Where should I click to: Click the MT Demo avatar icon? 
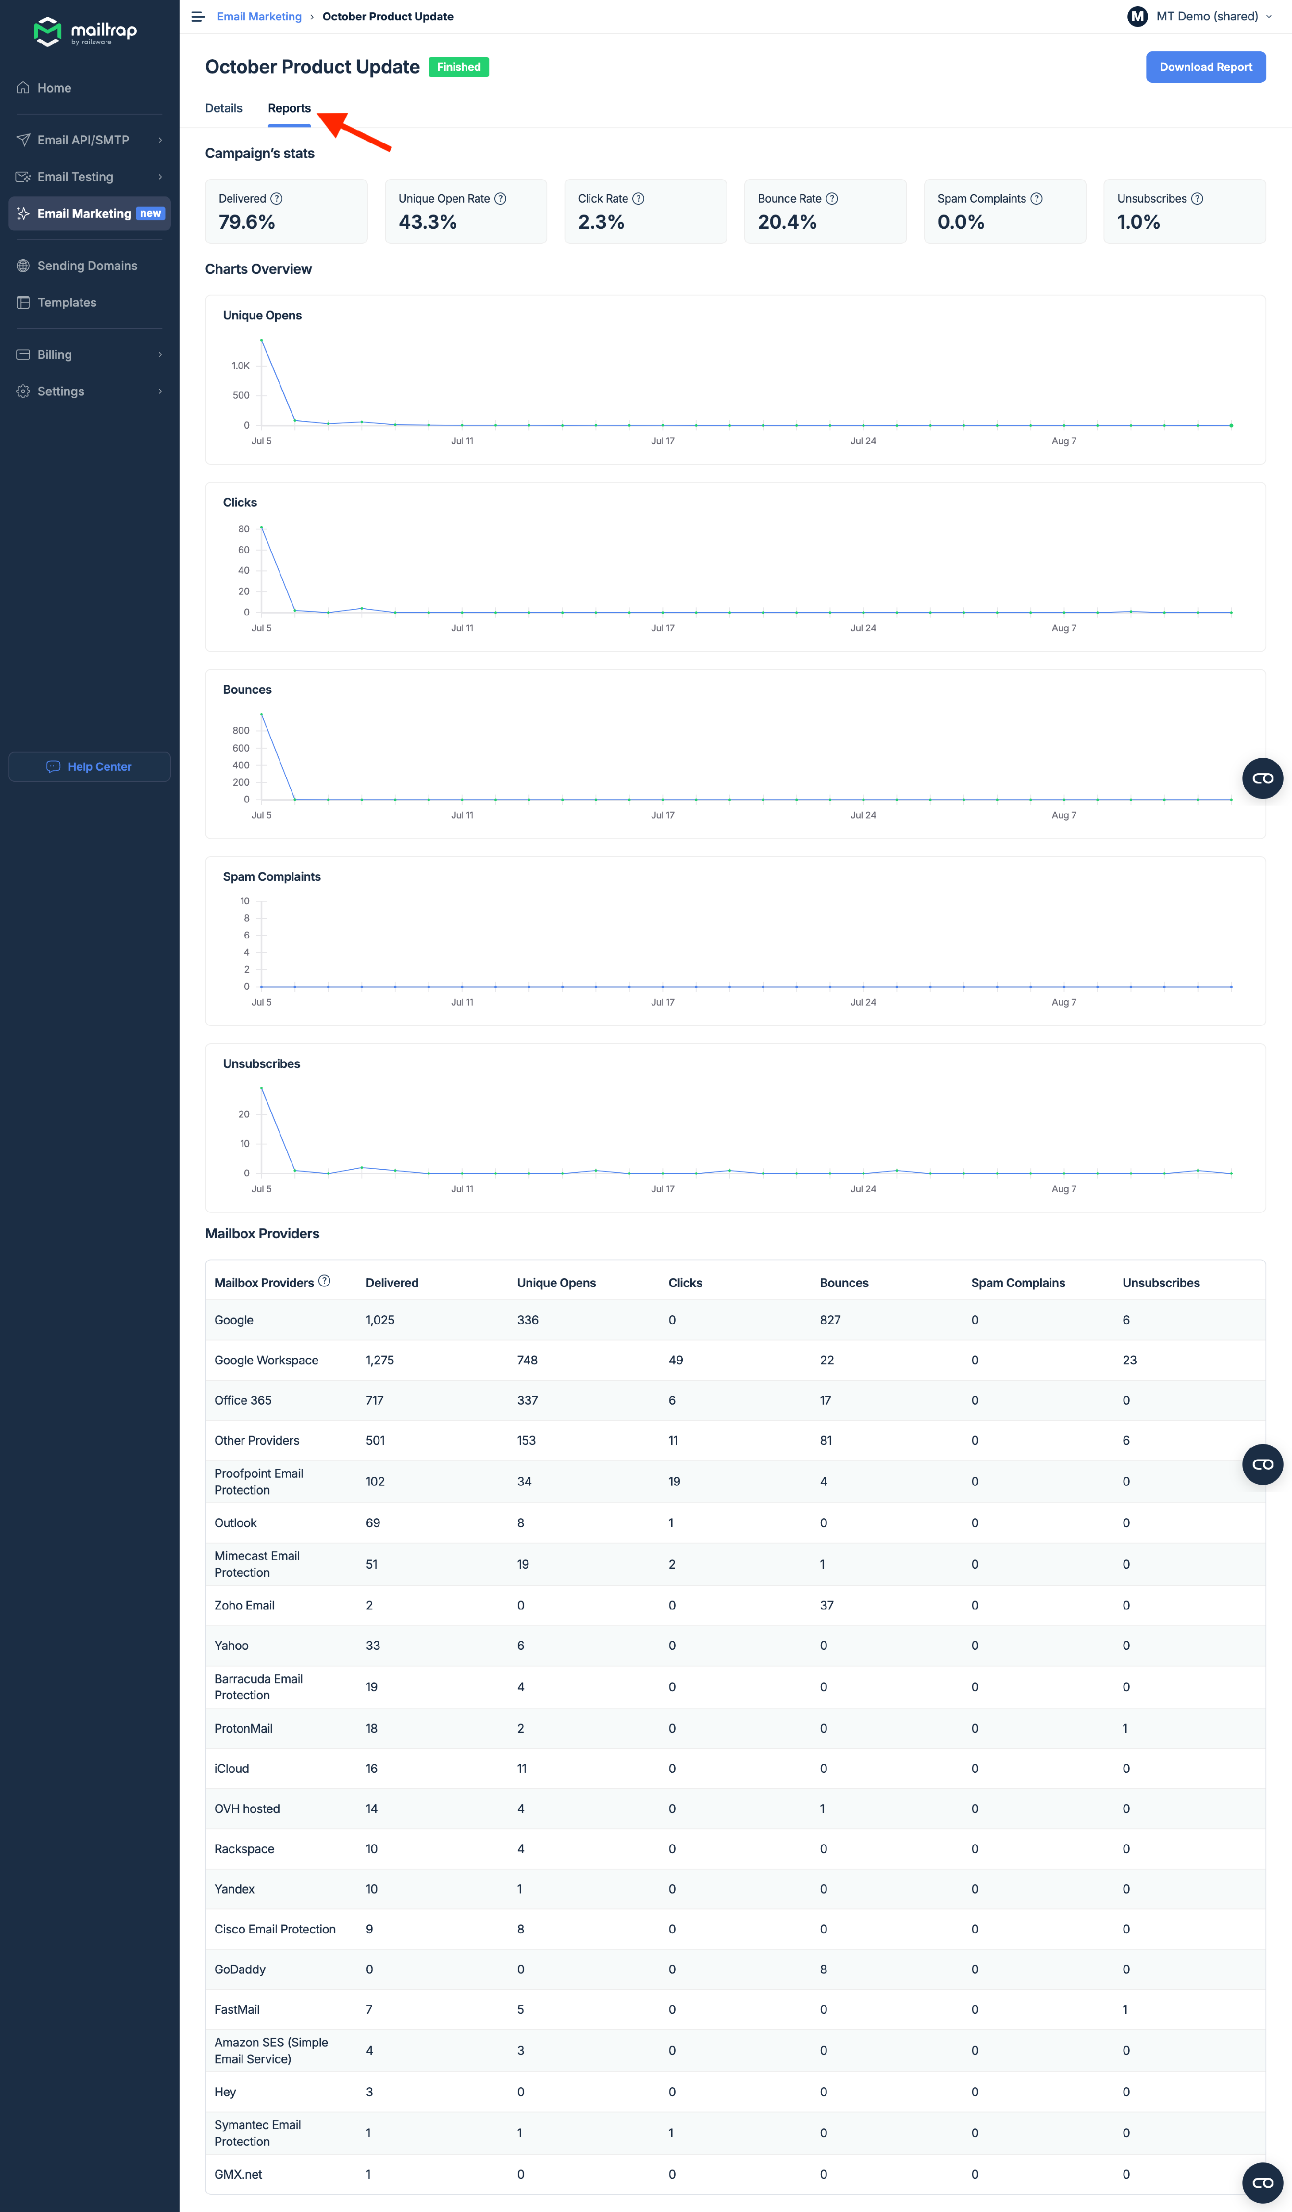click(1137, 16)
